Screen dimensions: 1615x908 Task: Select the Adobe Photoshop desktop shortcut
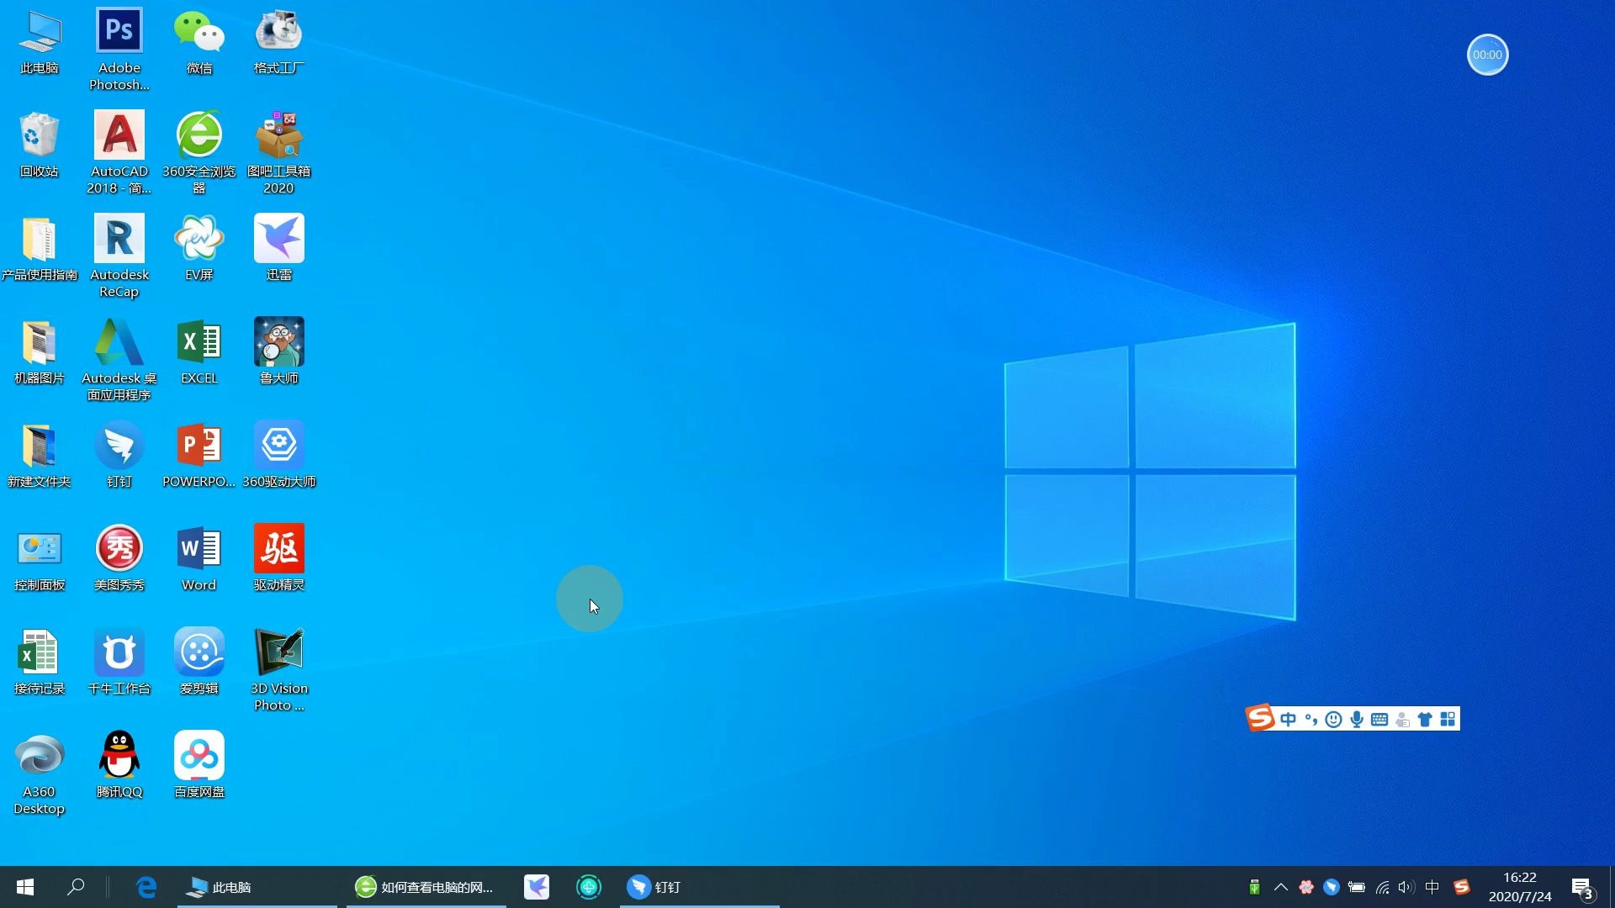click(x=119, y=50)
